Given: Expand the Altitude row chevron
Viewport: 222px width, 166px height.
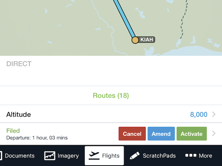Looking at the screenshot, I should coord(213,115).
